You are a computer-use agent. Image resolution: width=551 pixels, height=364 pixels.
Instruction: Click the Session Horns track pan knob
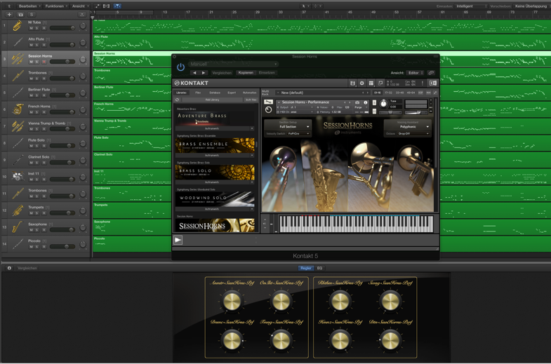[x=83, y=60]
